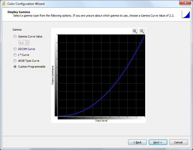The height and width of the screenshot is (150, 193).
Task: Click the gamma curve header icon
Action: tap(186, 14)
